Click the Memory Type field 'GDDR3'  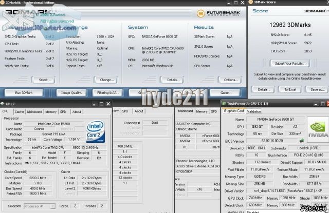pyautogui.click(x=260, y=177)
